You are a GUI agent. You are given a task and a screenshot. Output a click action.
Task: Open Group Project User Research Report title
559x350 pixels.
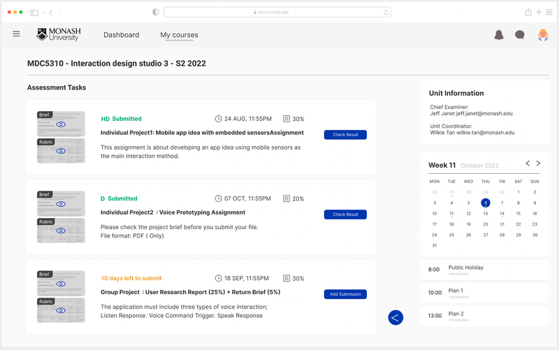coord(190,292)
